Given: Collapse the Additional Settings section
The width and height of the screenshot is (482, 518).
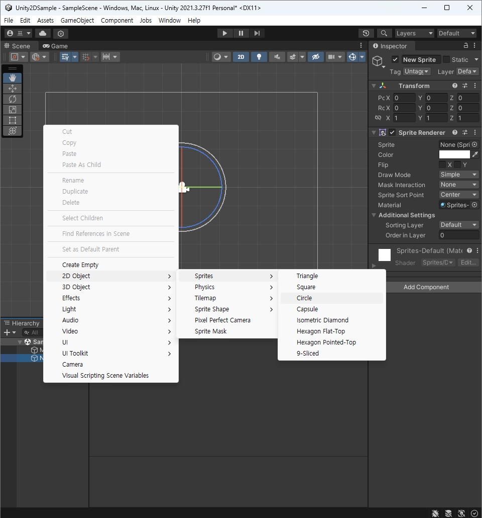Looking at the screenshot, I should pos(374,215).
